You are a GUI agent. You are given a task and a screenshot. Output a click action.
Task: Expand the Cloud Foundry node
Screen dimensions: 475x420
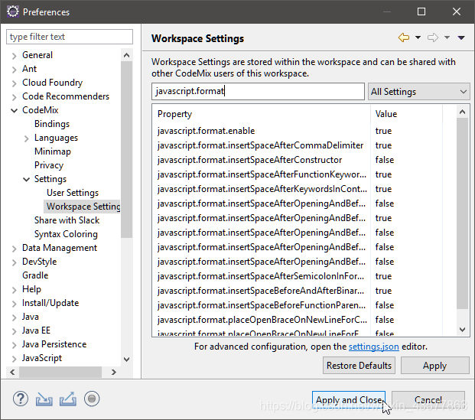[x=15, y=83]
